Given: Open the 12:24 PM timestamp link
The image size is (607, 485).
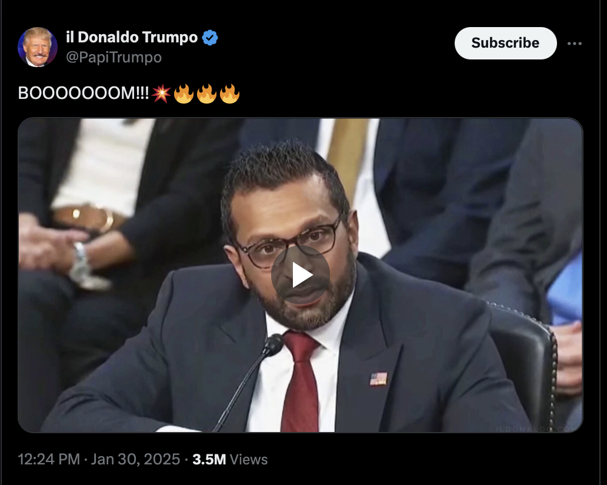Looking at the screenshot, I should 49,460.
